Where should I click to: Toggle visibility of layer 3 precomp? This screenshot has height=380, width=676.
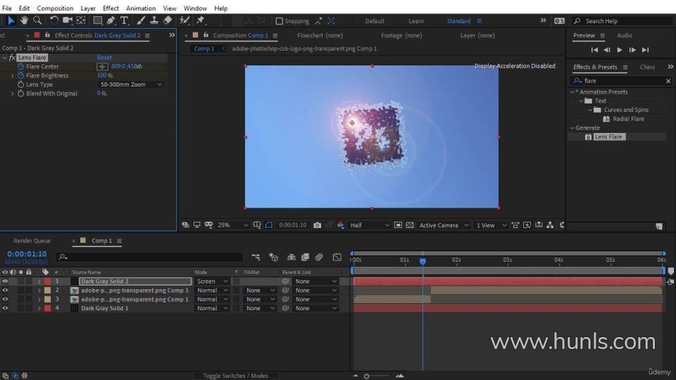5,299
